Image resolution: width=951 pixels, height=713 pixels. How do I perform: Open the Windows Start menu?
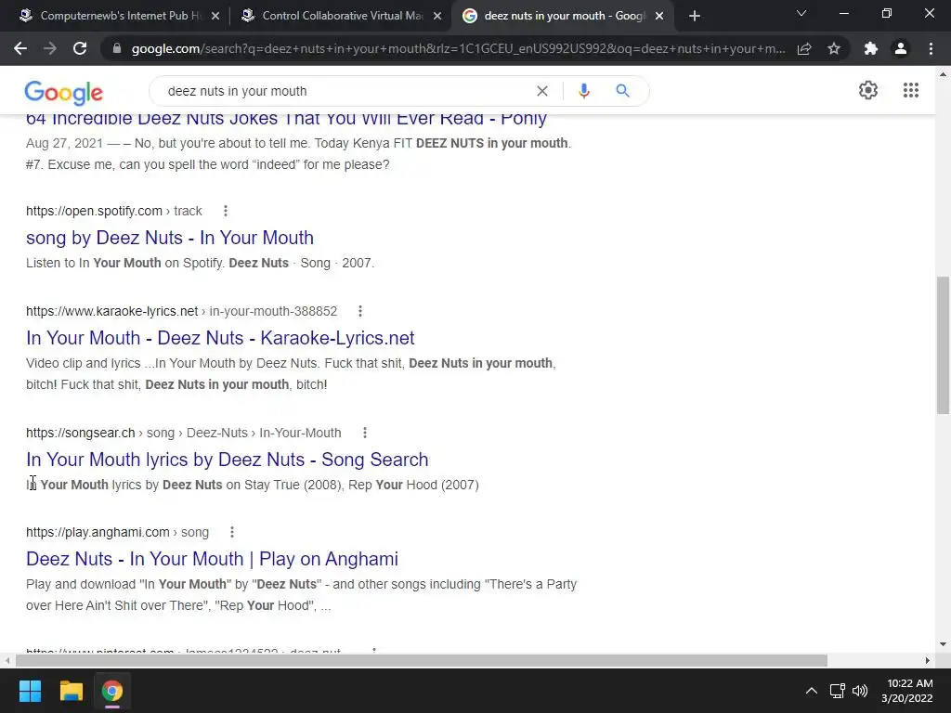click(x=30, y=691)
